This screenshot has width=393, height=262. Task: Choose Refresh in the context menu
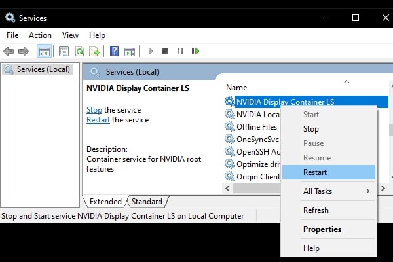[329, 210]
